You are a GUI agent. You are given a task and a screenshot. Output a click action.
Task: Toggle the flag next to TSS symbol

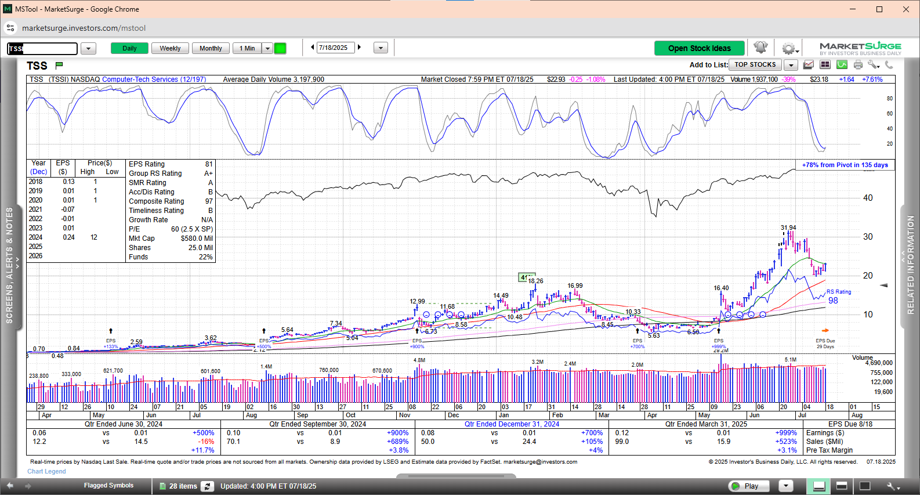[x=59, y=65]
